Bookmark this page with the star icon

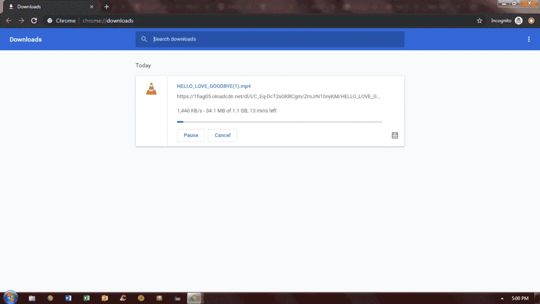tap(480, 21)
